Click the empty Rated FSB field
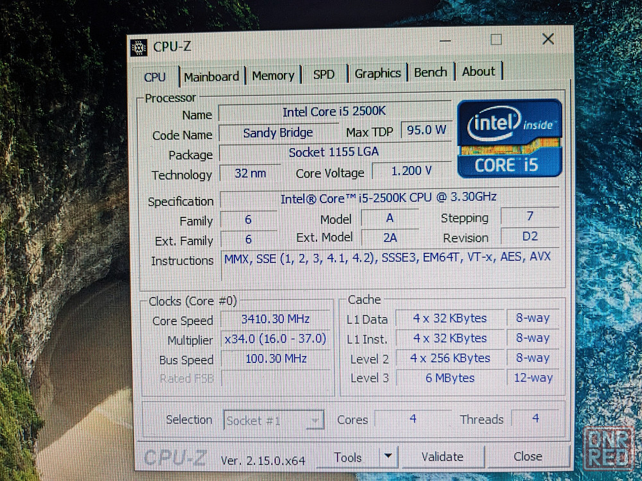 coord(276,378)
